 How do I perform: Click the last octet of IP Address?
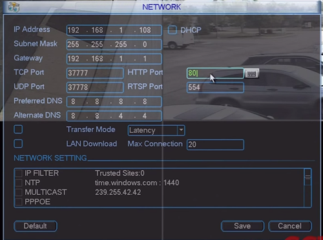click(145, 30)
